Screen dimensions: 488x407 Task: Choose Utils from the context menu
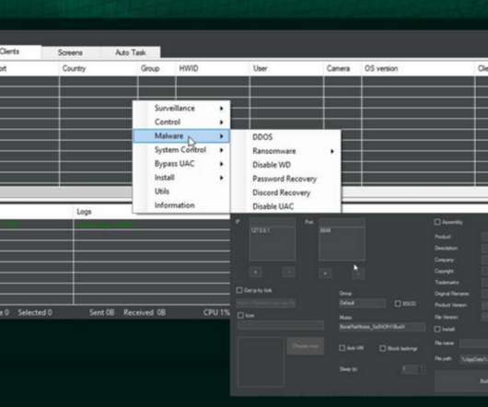click(x=181, y=192)
